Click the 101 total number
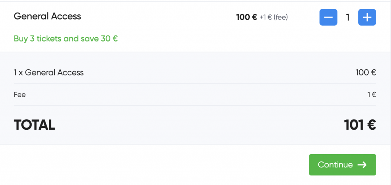 (x=353, y=125)
